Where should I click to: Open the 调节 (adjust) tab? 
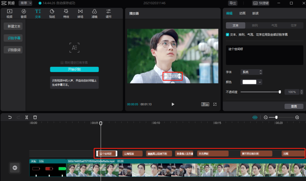(x=109, y=14)
